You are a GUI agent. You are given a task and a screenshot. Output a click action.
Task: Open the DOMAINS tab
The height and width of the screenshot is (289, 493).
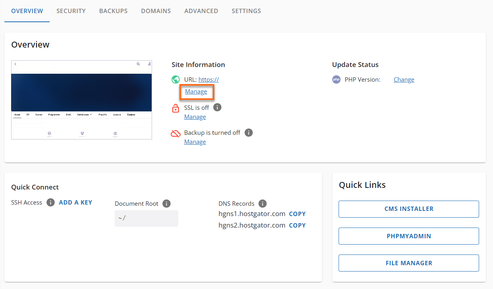point(156,11)
